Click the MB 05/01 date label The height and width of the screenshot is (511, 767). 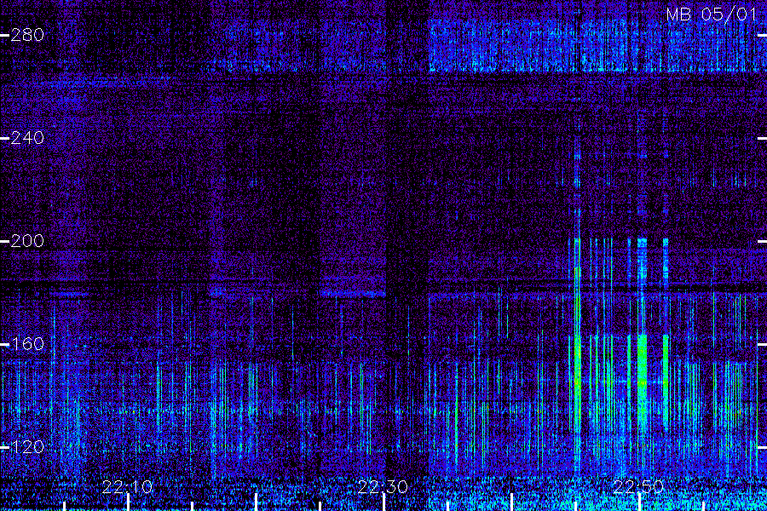coord(712,14)
